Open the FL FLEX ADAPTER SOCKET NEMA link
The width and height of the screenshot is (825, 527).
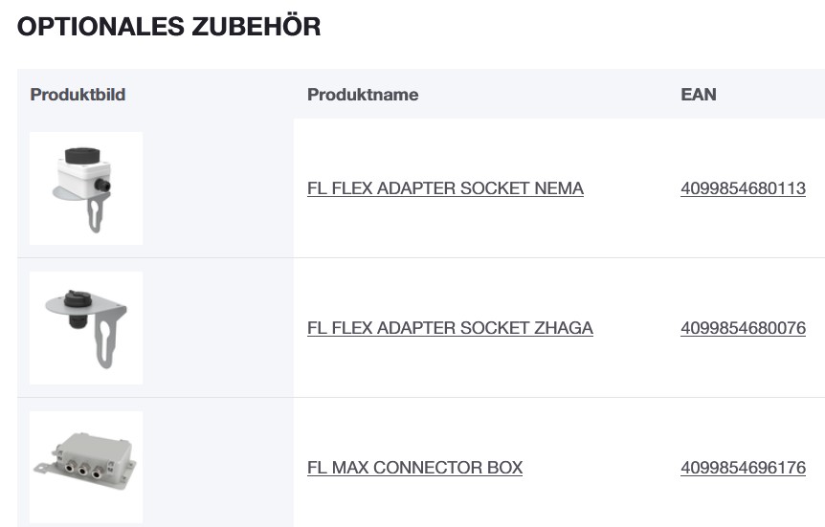[445, 188]
